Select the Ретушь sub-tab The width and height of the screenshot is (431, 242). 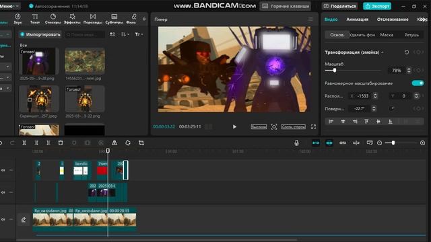coord(411,35)
